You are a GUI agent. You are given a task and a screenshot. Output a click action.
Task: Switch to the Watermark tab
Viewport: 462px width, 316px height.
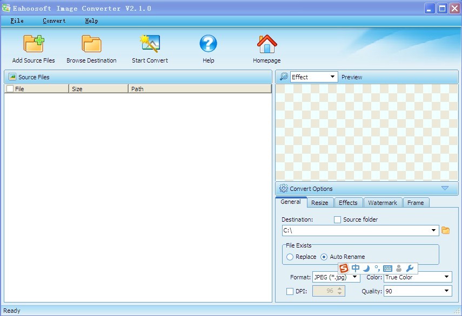click(382, 203)
